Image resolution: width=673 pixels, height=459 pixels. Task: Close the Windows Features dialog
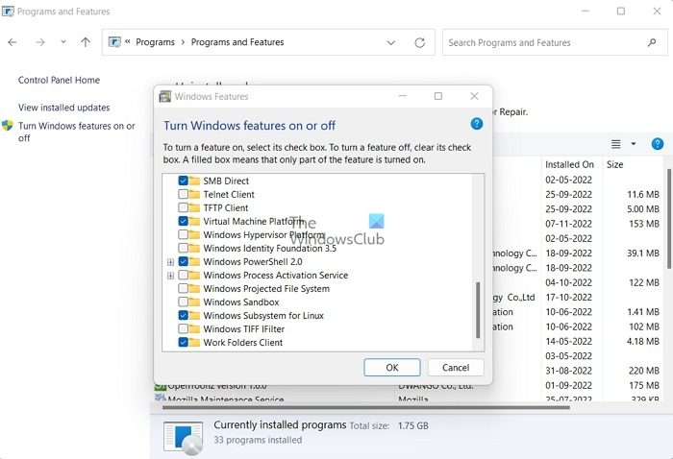[x=474, y=96]
